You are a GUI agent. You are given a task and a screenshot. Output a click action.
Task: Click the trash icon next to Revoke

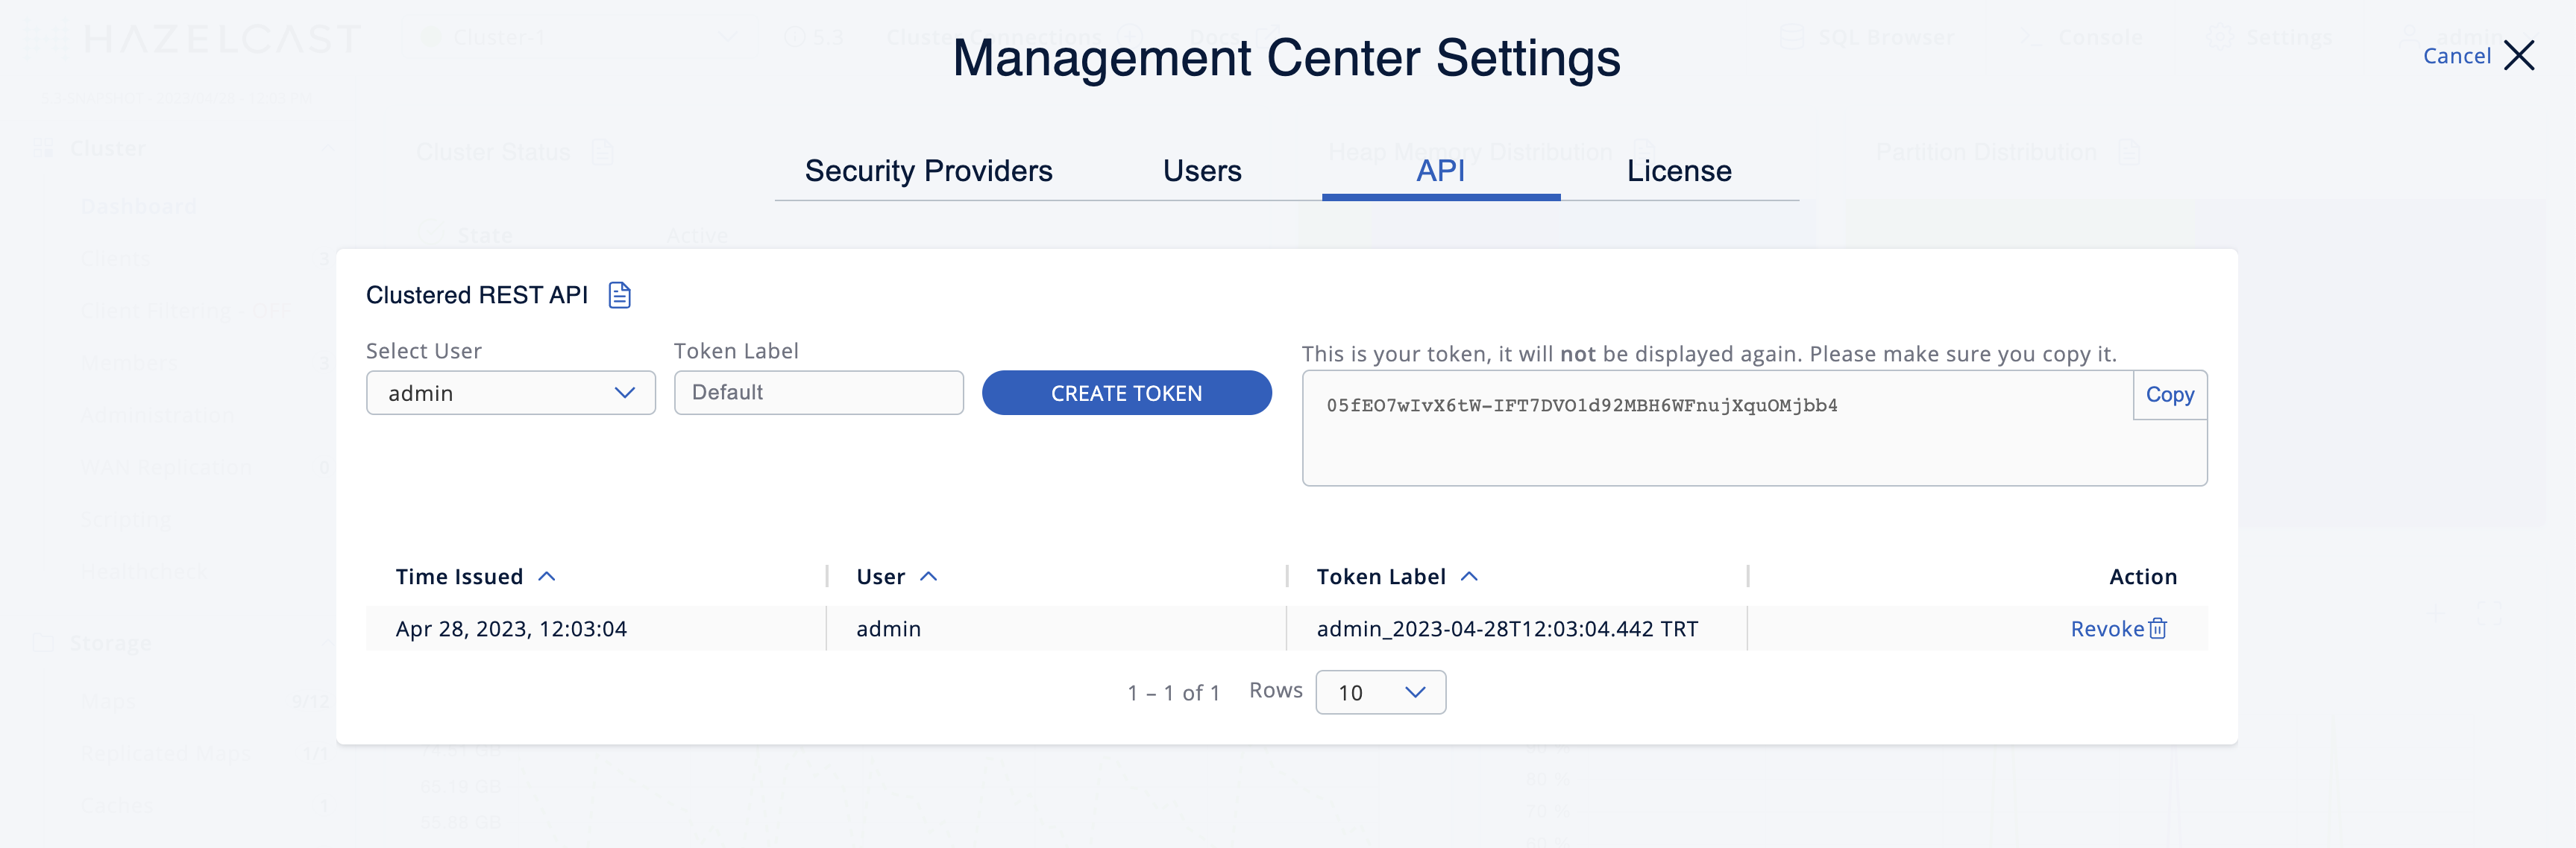pos(2158,628)
